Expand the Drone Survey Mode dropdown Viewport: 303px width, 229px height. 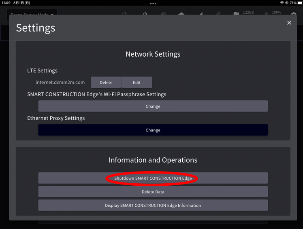coord(32,14)
